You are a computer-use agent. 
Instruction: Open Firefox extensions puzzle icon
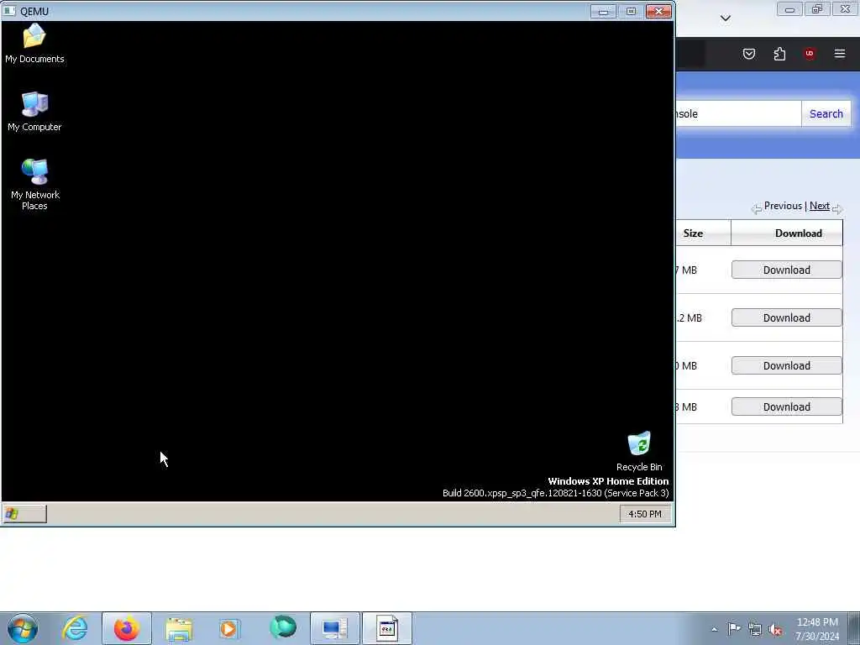(779, 54)
